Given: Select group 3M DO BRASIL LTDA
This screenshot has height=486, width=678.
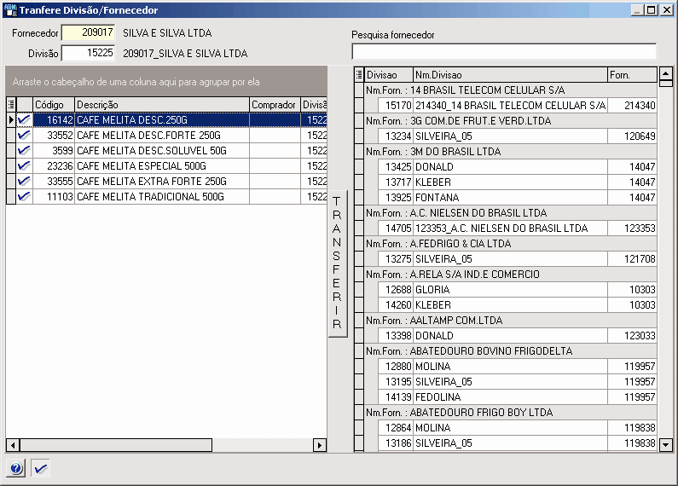Looking at the screenshot, I should (510, 151).
